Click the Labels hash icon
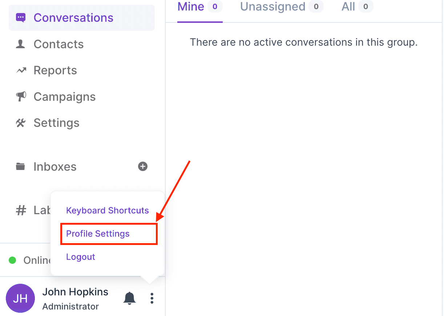444x316 pixels. point(21,211)
